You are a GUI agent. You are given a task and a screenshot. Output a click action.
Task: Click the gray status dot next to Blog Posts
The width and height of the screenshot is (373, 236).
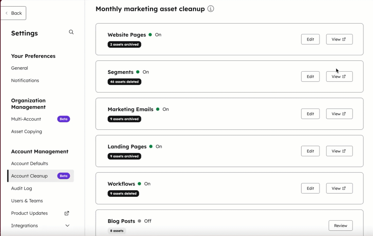pyautogui.click(x=139, y=221)
